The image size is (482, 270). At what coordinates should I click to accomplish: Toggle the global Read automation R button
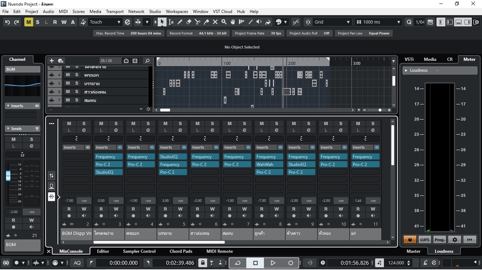coord(55,22)
